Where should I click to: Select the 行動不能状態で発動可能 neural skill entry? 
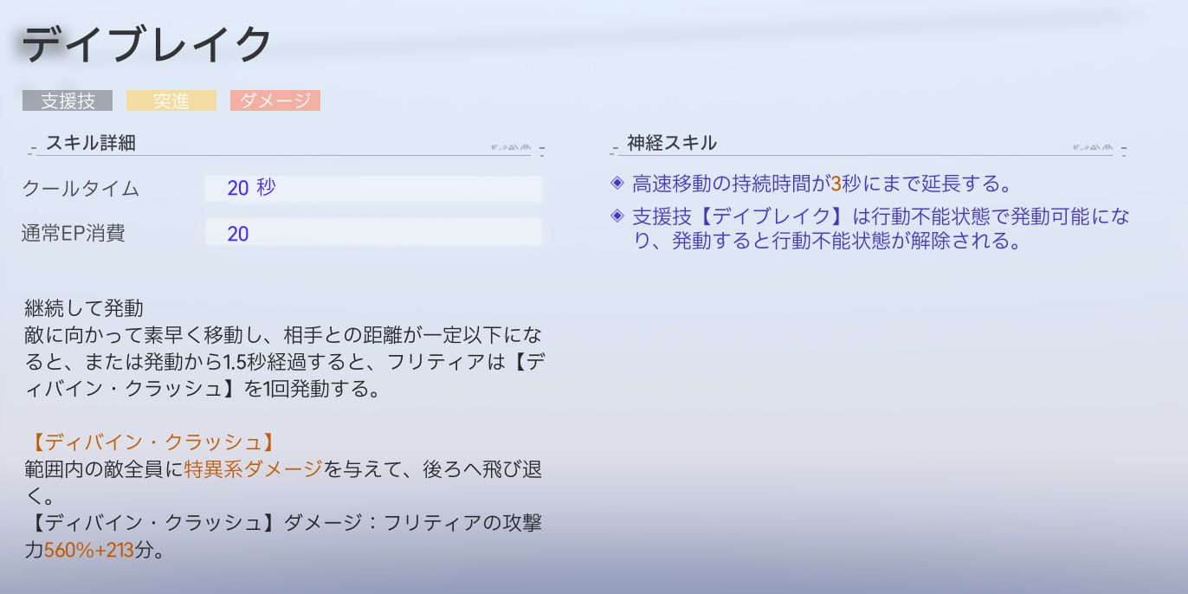point(881,229)
